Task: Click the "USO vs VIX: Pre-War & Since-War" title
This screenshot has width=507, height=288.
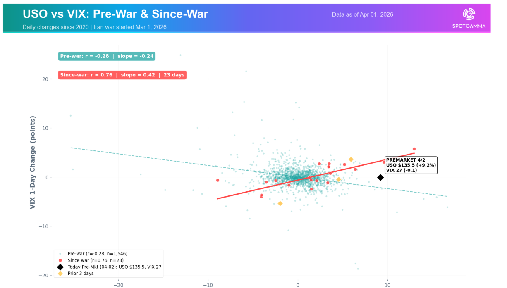Action: tap(115, 14)
